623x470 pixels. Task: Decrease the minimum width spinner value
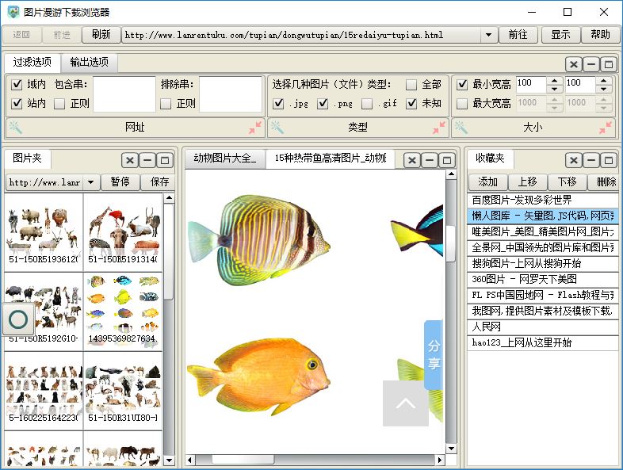click(x=554, y=88)
